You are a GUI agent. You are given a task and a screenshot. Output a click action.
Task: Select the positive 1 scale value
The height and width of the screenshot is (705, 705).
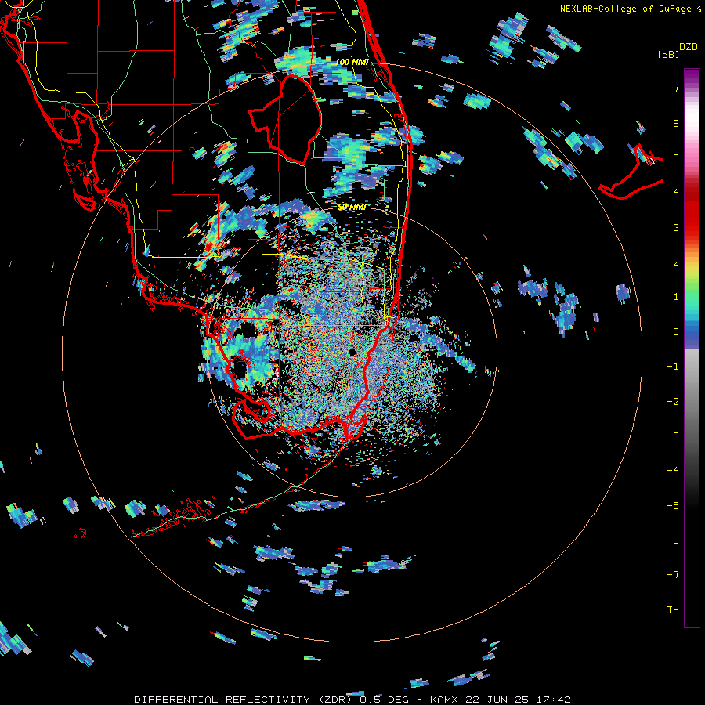[676, 297]
